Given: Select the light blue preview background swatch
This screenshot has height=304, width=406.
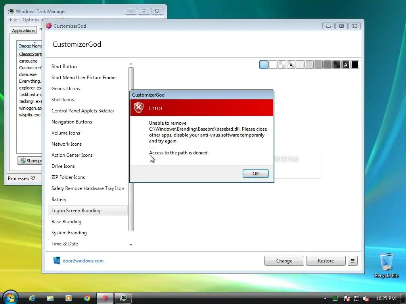Looking at the screenshot, I should pyautogui.click(x=264, y=65).
